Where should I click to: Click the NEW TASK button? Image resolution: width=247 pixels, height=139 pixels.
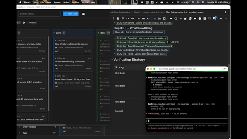(71, 14)
